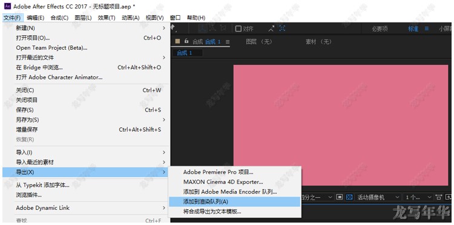The image size is (454, 225).
Task: Open the 活动摄像机 camera dropdown
Action: click(378, 197)
